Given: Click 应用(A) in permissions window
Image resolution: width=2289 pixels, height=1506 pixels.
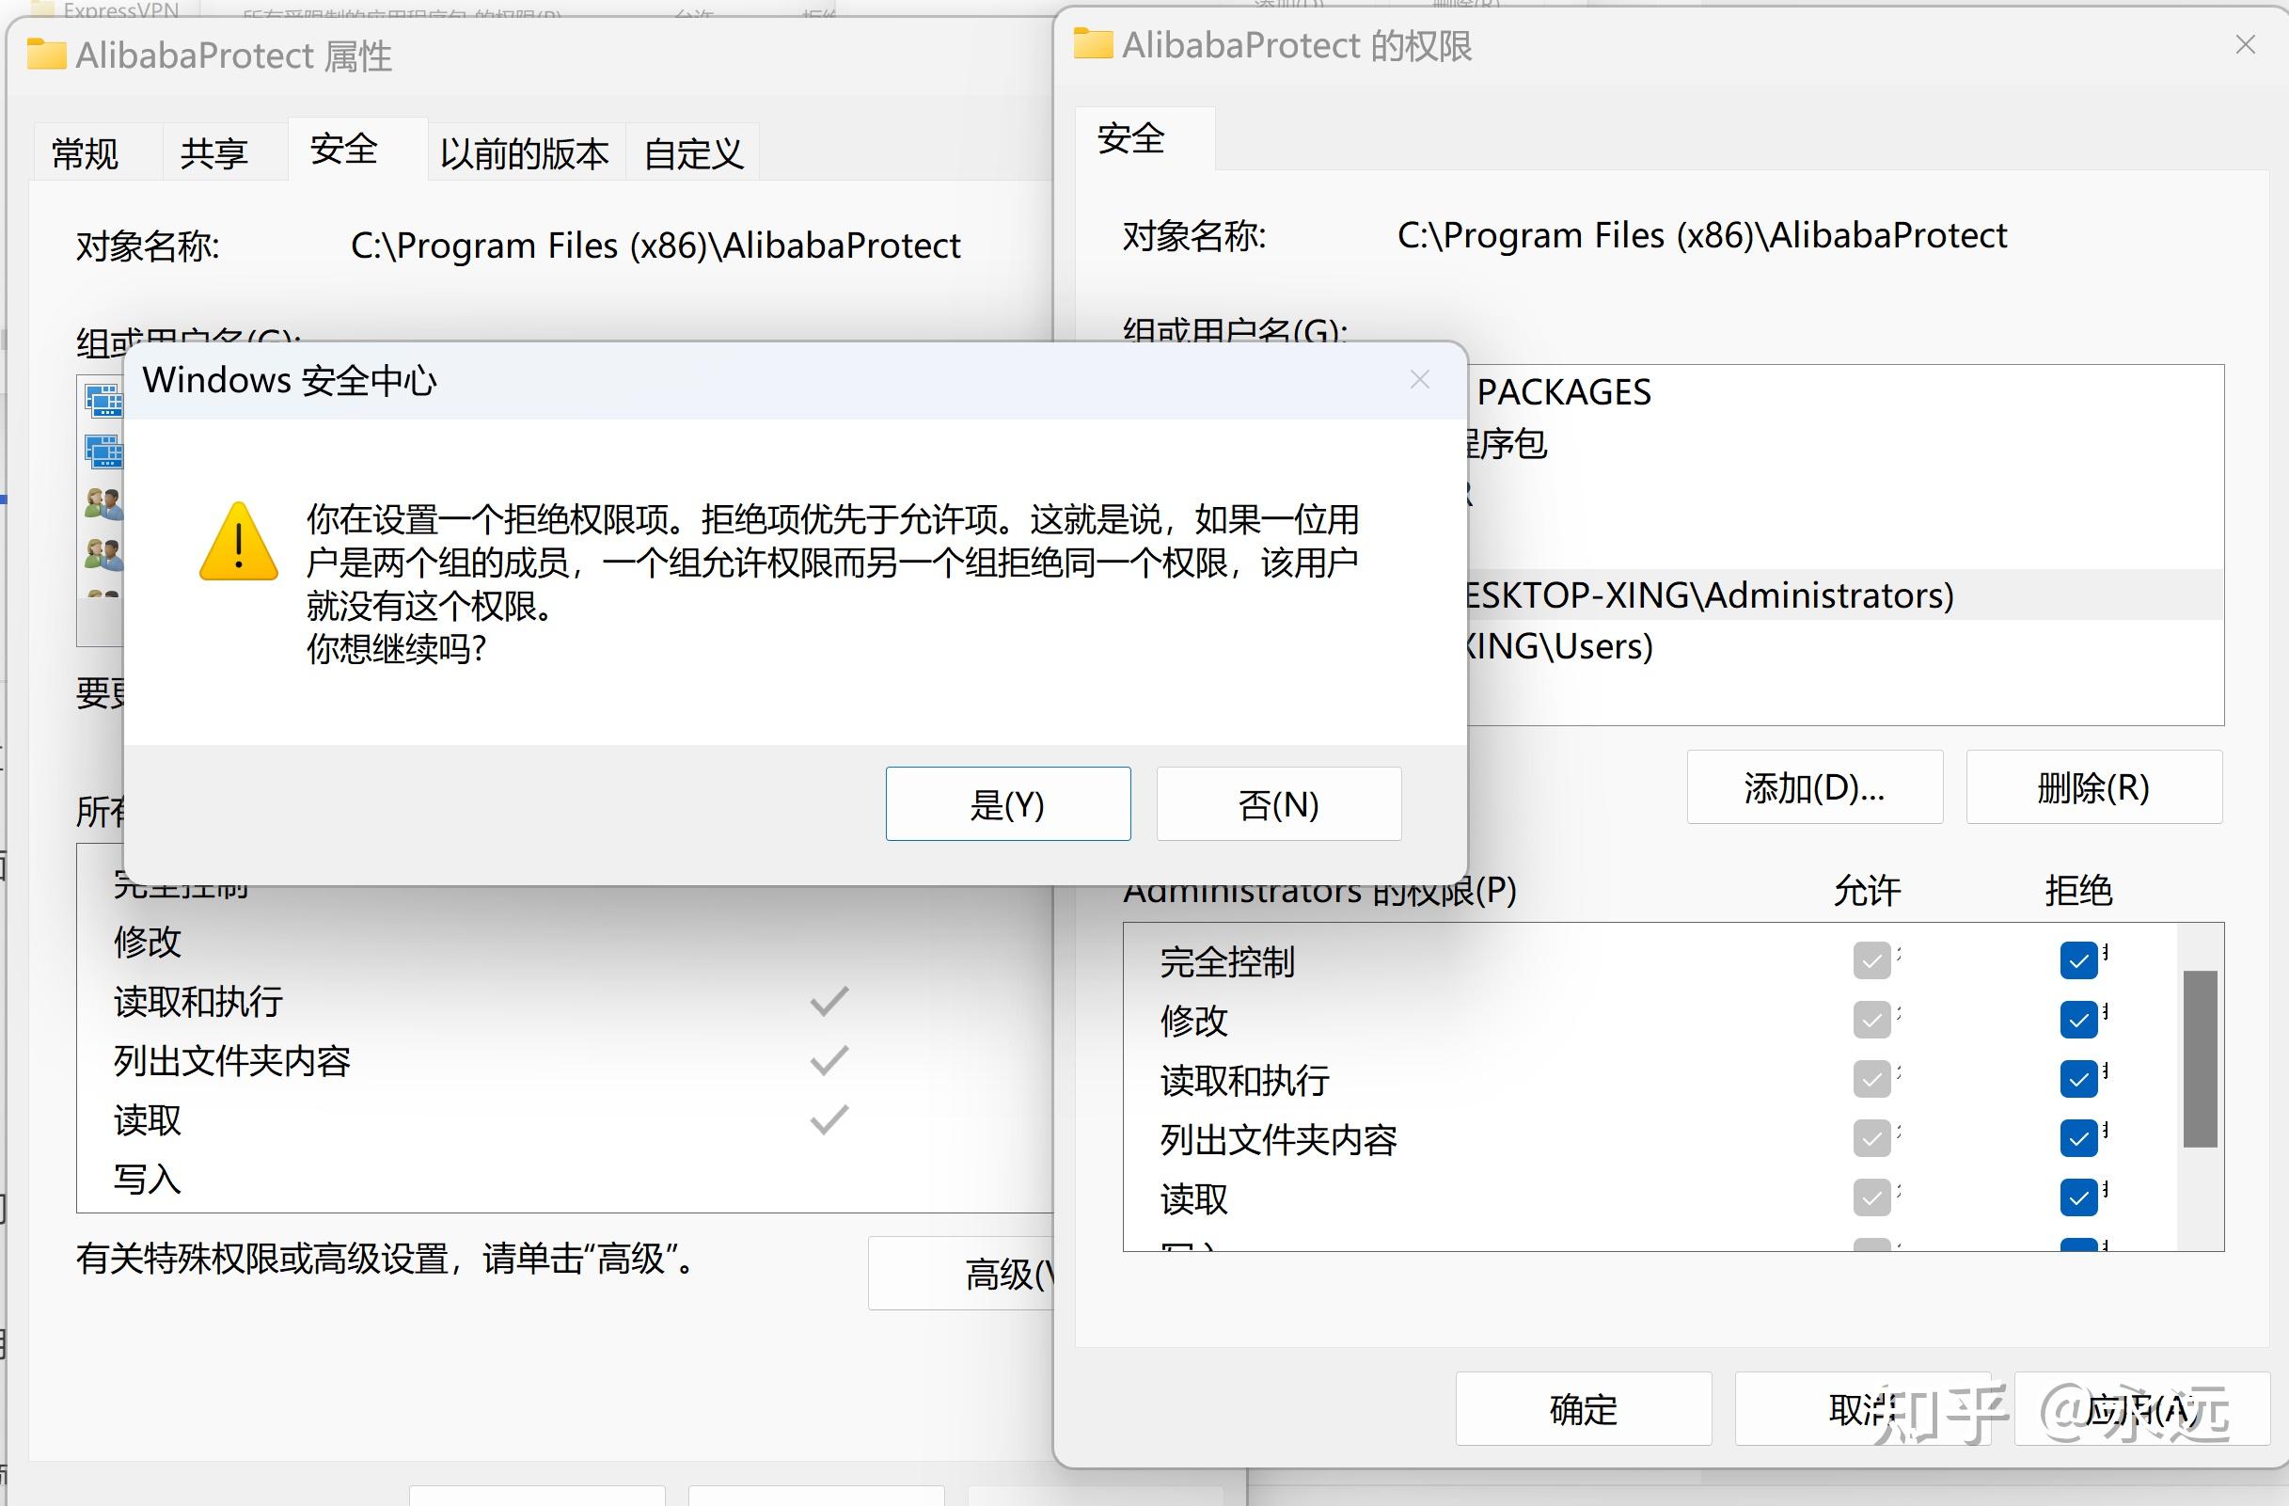Looking at the screenshot, I should (x=2141, y=1409).
